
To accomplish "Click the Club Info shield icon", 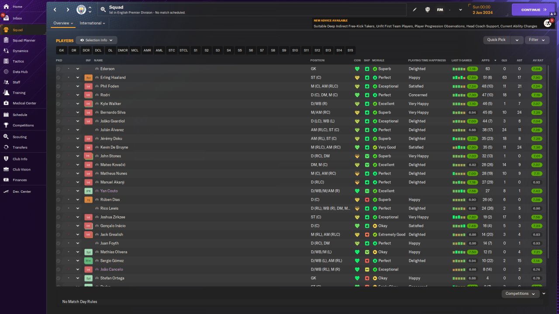I will 6,159.
